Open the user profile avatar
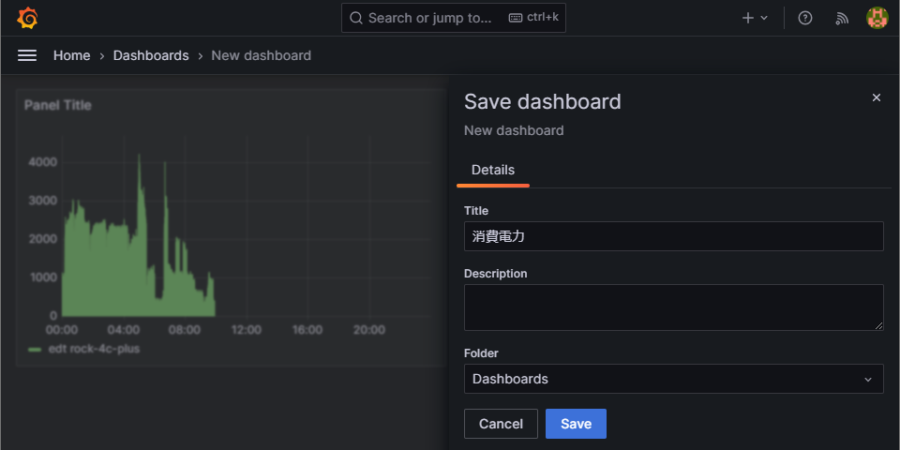Image resolution: width=900 pixels, height=450 pixels. click(x=877, y=18)
